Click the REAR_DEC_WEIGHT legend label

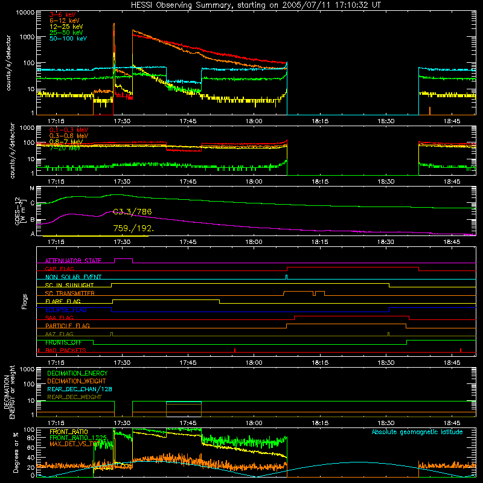click(74, 397)
